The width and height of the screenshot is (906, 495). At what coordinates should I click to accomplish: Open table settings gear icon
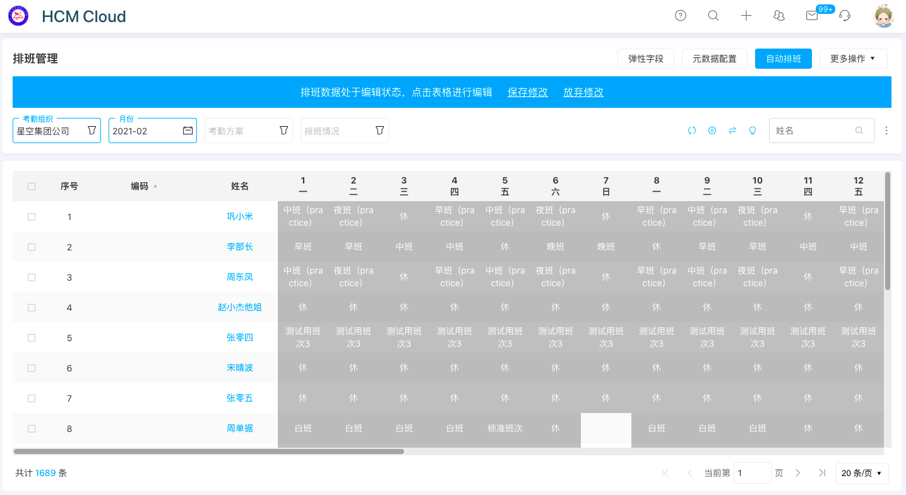[712, 131]
